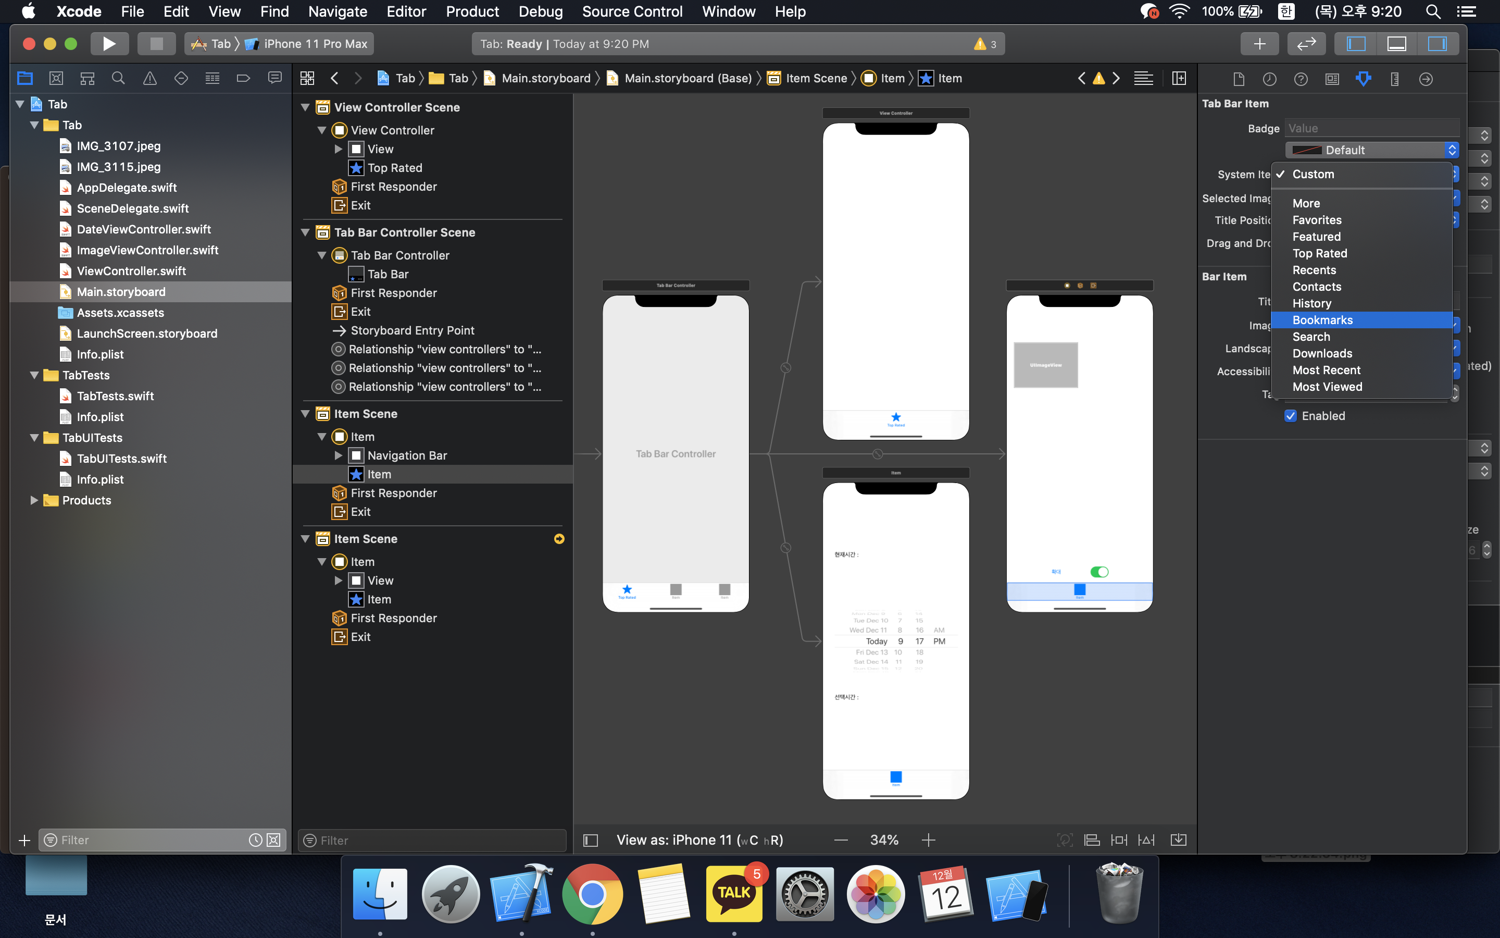Collapse the Tab Bar Controller Scene

point(306,232)
